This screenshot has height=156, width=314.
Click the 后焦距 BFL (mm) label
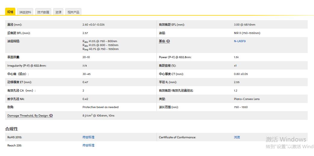click(x=19, y=33)
